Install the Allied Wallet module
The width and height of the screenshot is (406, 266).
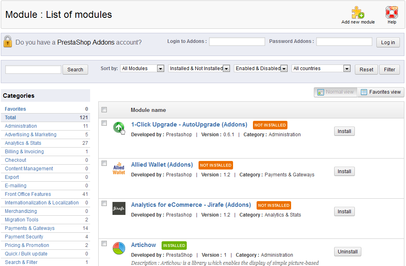point(344,172)
